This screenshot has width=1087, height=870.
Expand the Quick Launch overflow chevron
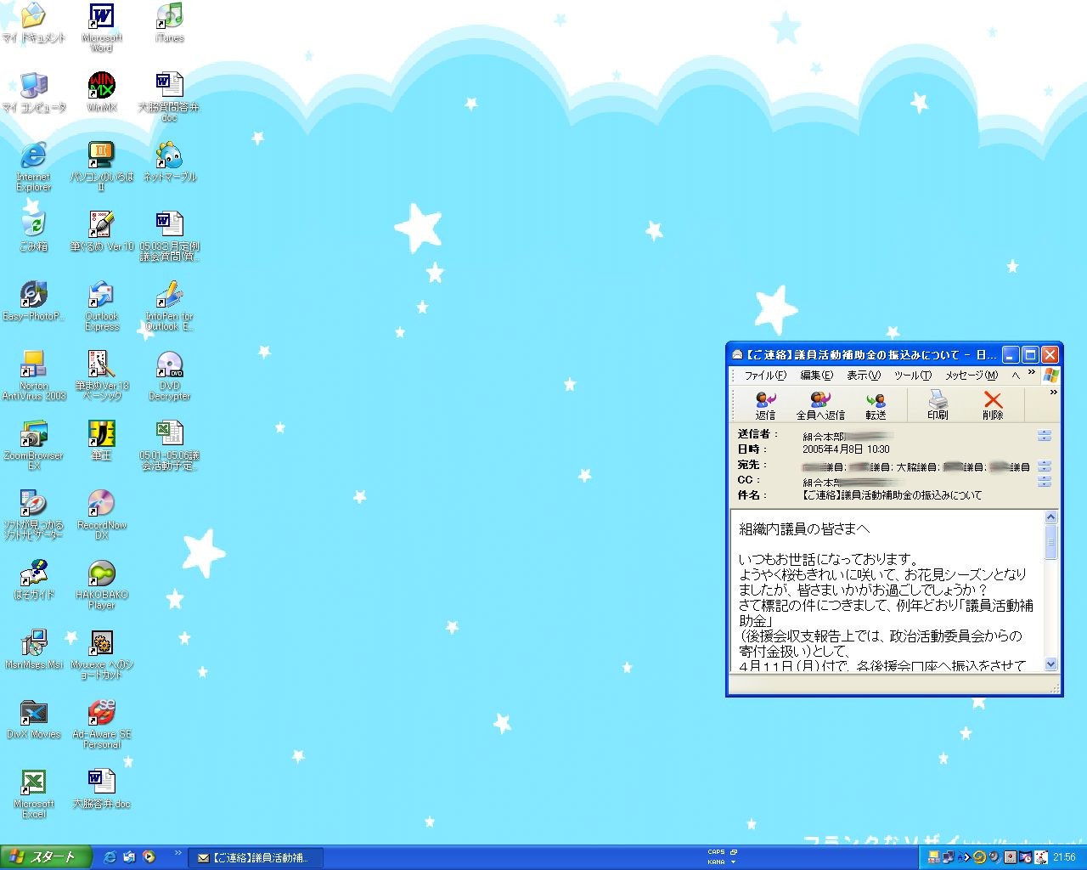coord(177,853)
